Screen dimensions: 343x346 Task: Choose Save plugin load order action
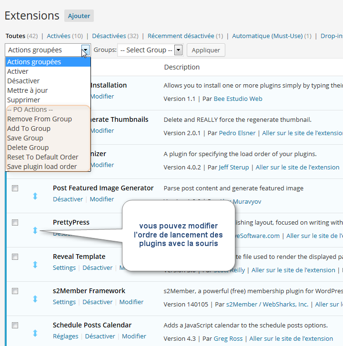point(48,167)
